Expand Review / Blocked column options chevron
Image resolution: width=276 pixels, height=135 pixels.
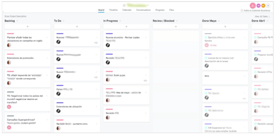tap(177, 21)
